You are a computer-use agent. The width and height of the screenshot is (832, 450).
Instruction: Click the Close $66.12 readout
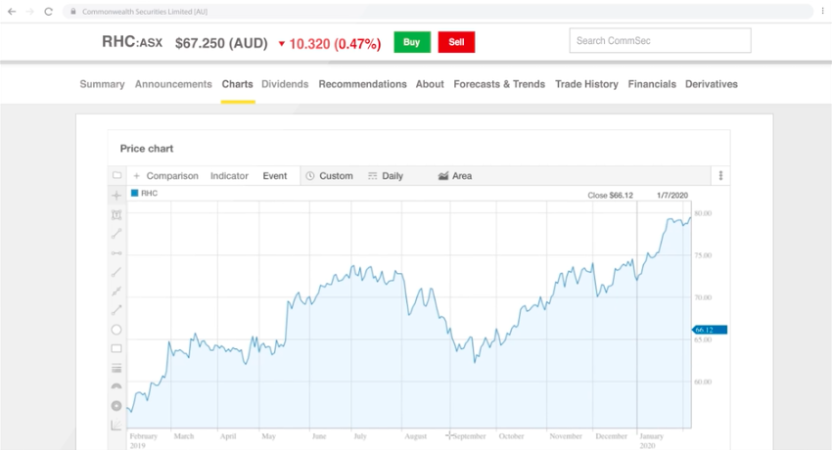(610, 195)
